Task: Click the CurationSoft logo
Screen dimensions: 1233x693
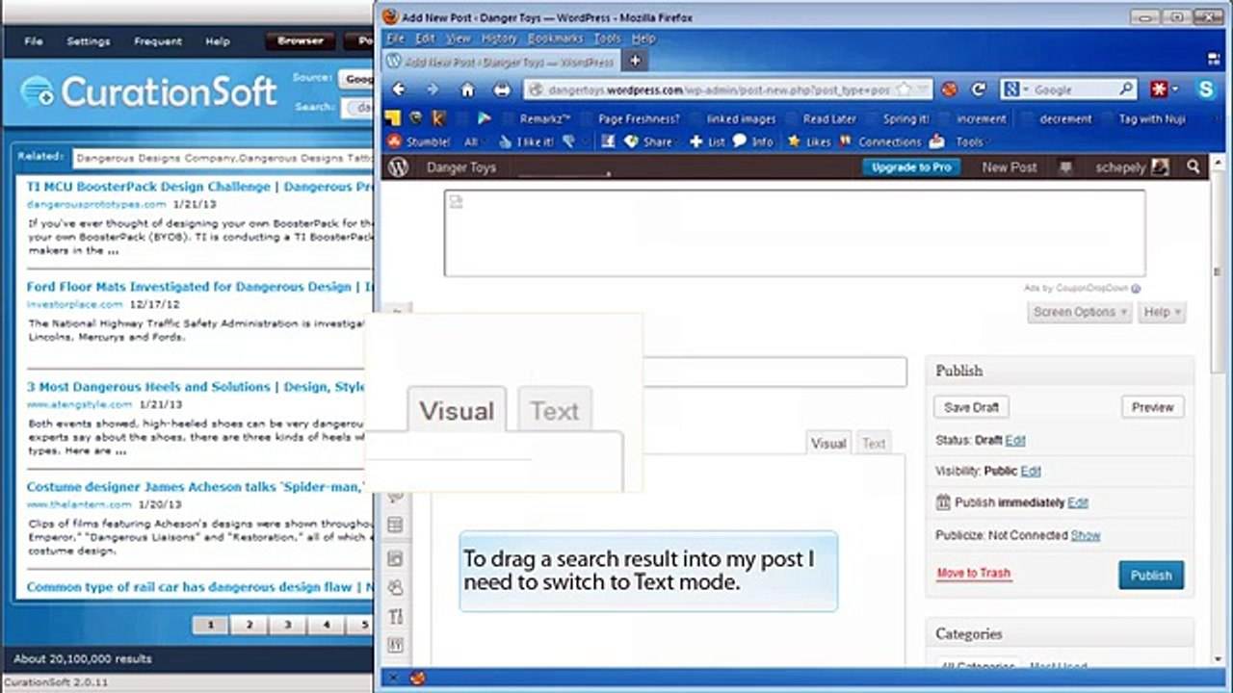Action: [149, 91]
